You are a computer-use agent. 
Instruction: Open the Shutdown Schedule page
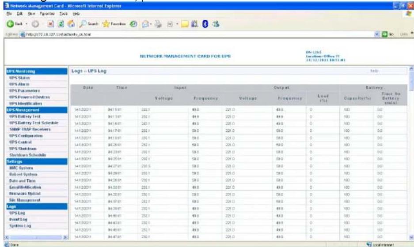pos(27,155)
